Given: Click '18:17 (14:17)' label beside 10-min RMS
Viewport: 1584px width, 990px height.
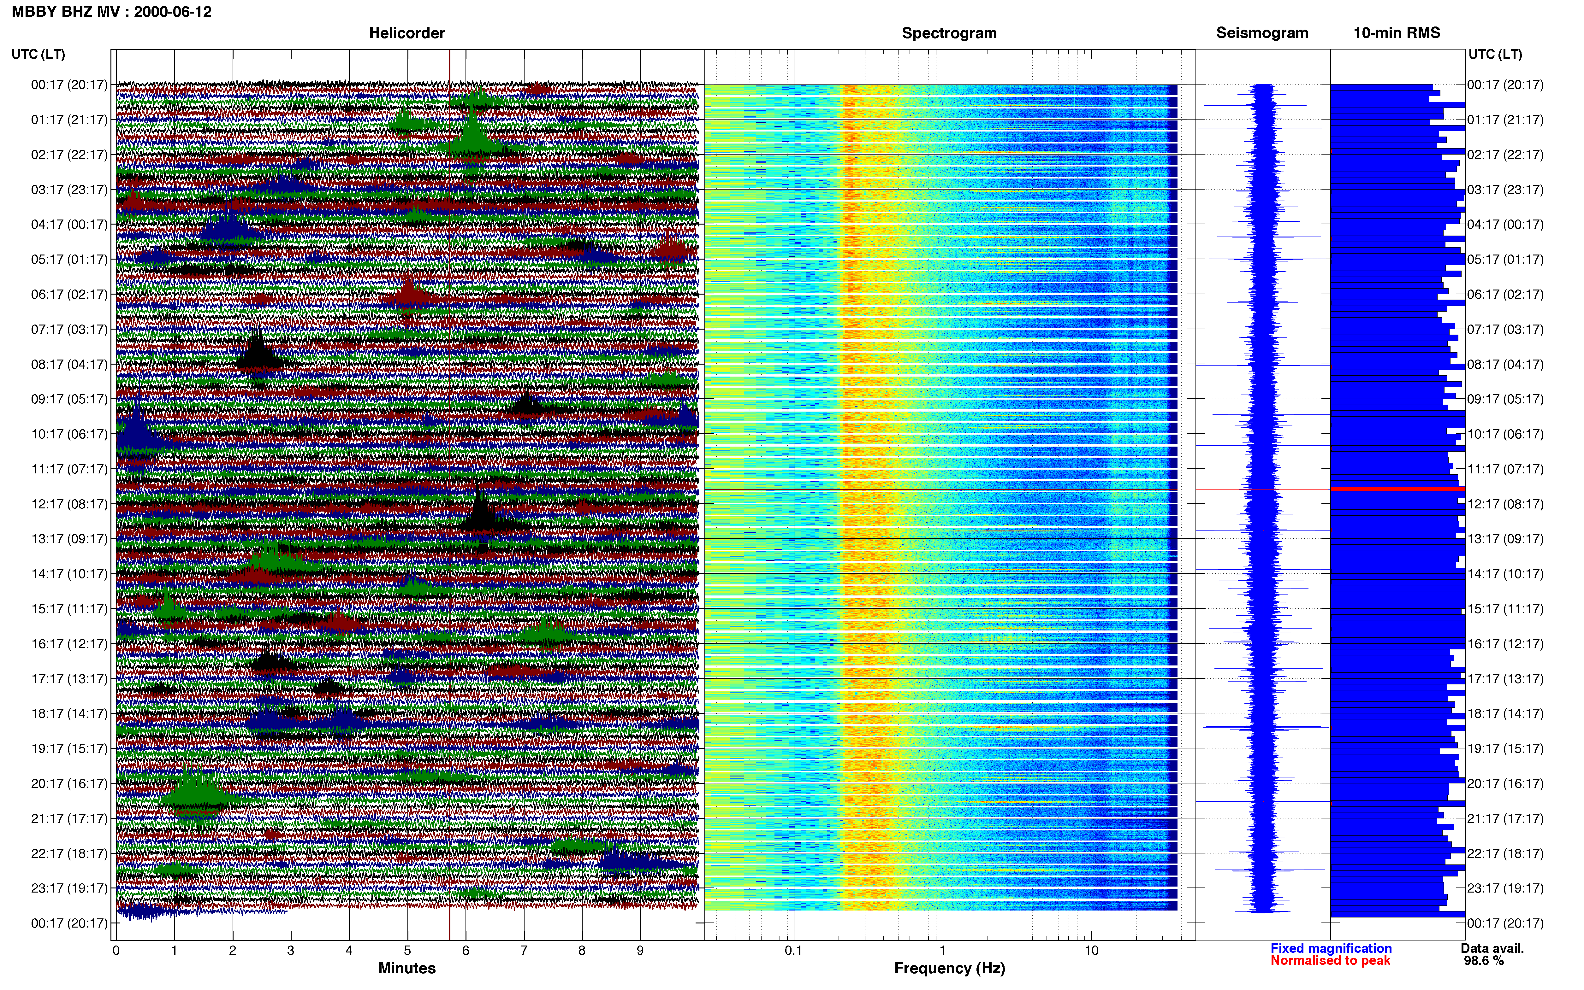Looking at the screenshot, I should 1505,714.
